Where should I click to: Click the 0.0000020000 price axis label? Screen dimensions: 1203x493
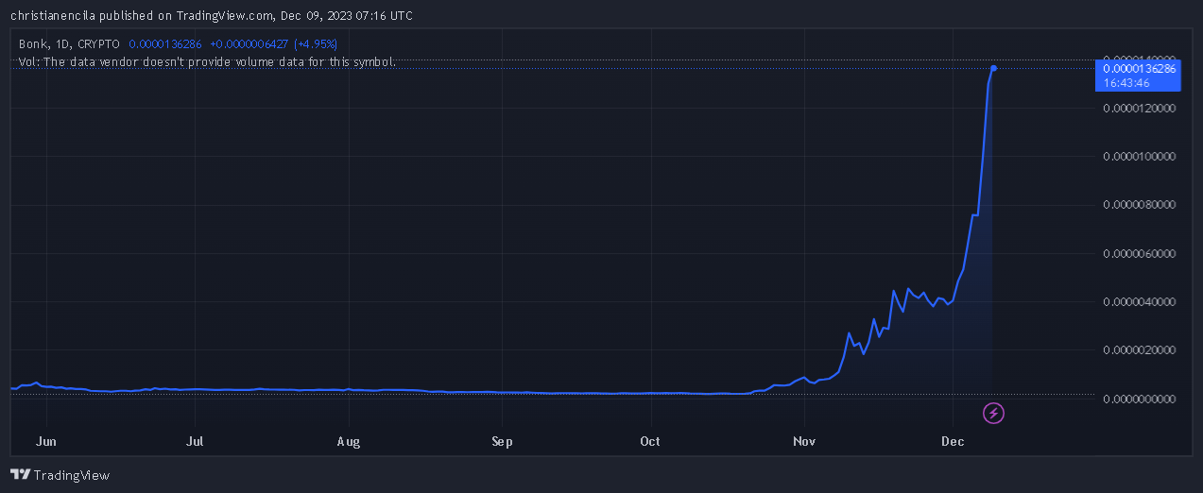[1139, 350]
